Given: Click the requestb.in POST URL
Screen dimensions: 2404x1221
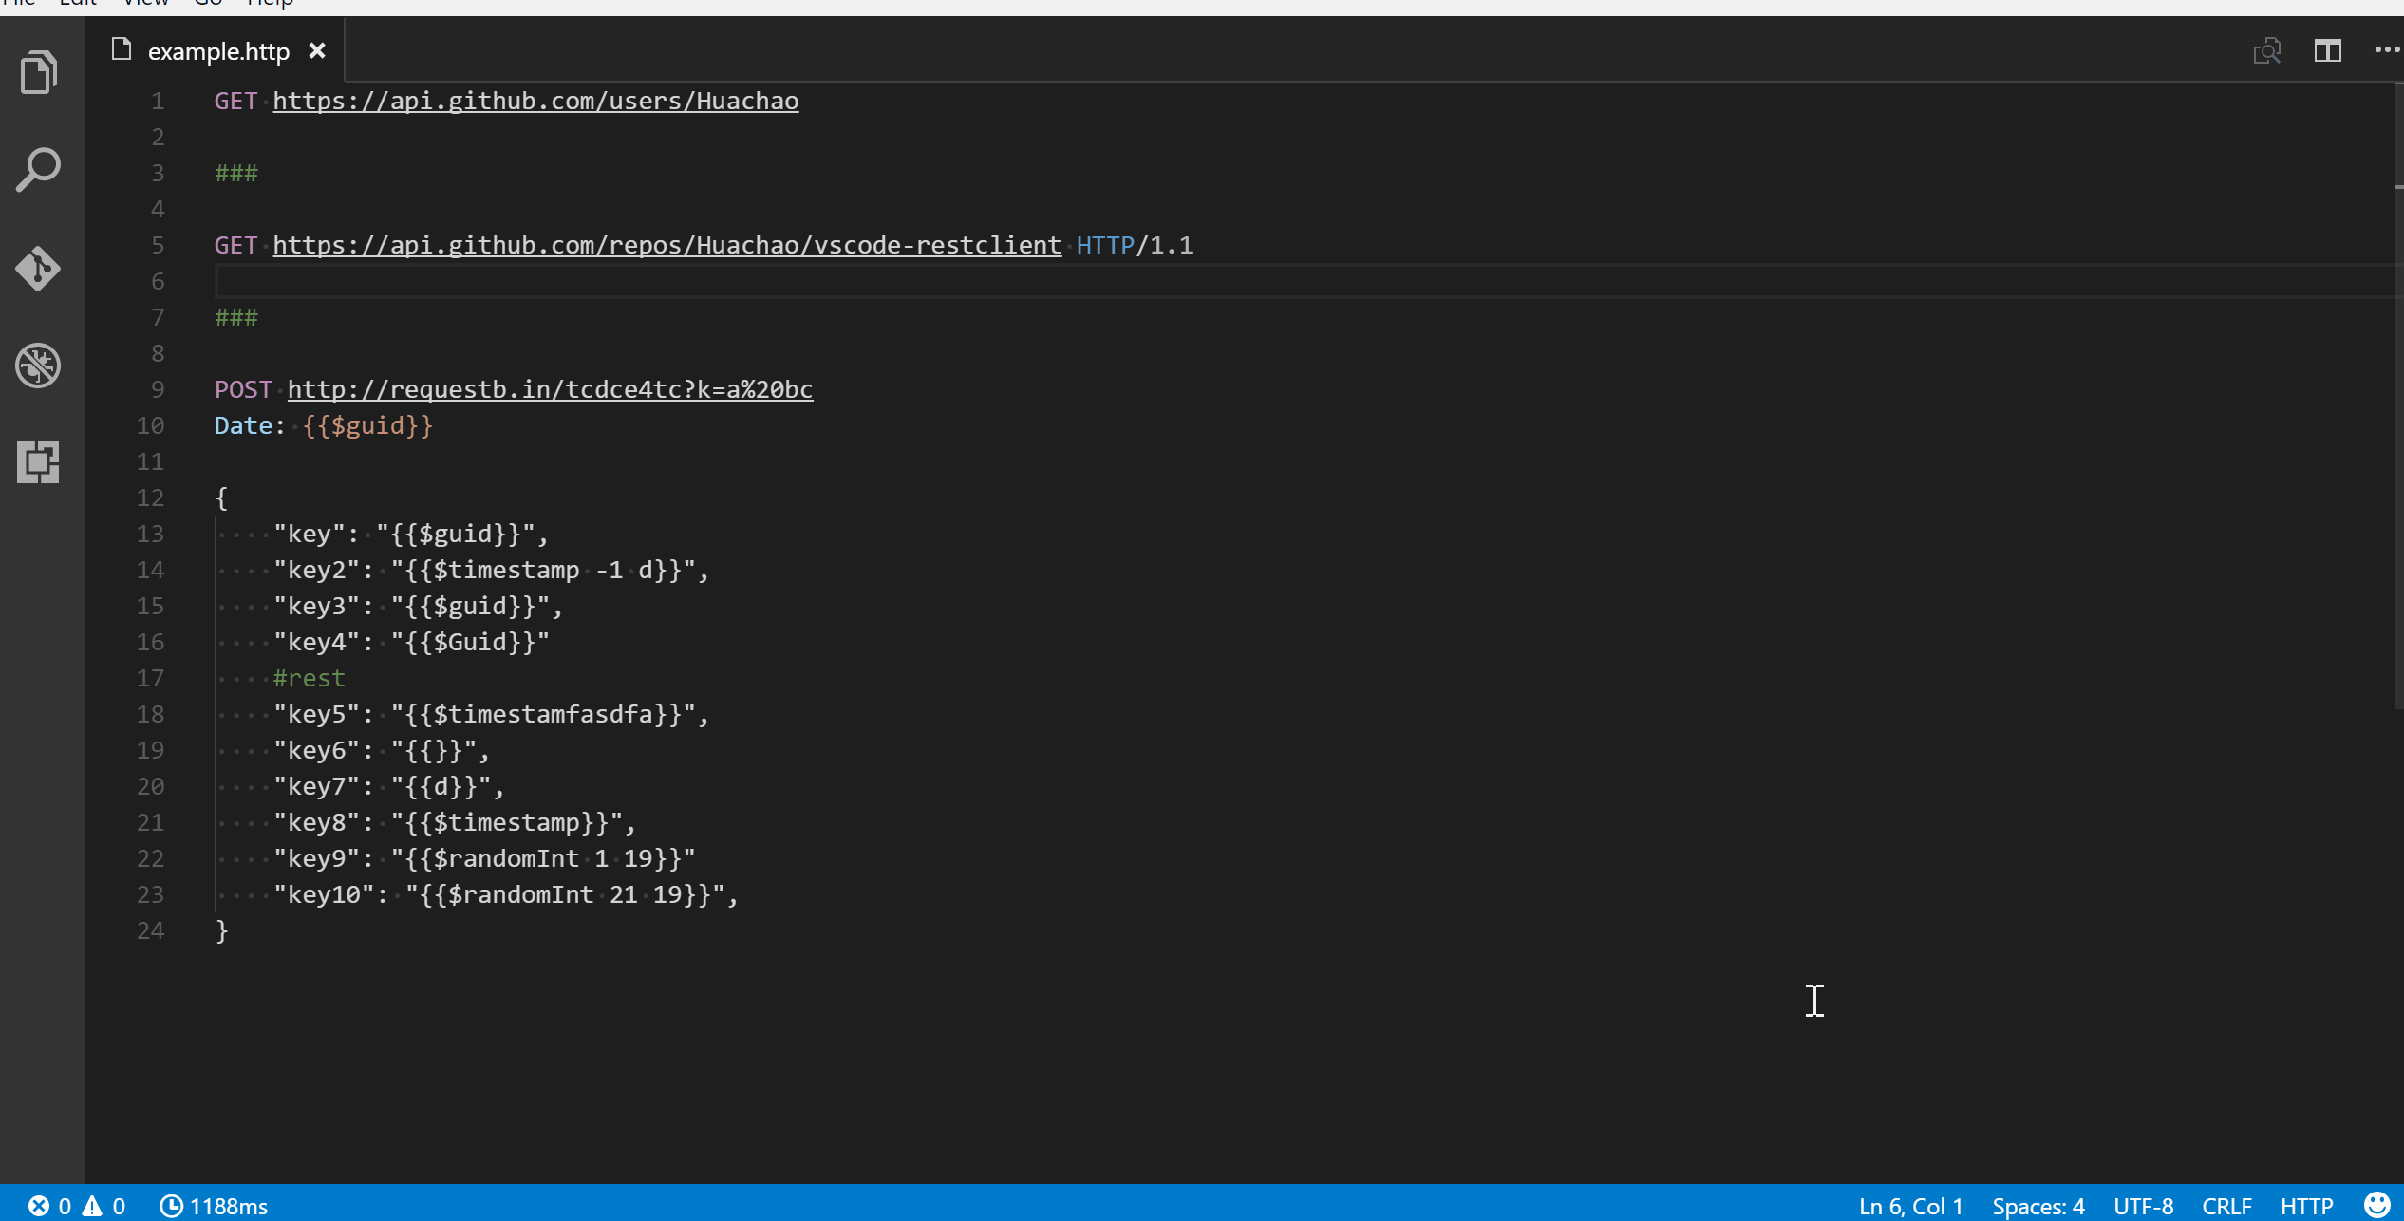Looking at the screenshot, I should click(x=551, y=388).
